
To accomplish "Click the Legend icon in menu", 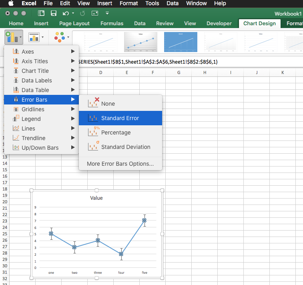I will (16, 118).
